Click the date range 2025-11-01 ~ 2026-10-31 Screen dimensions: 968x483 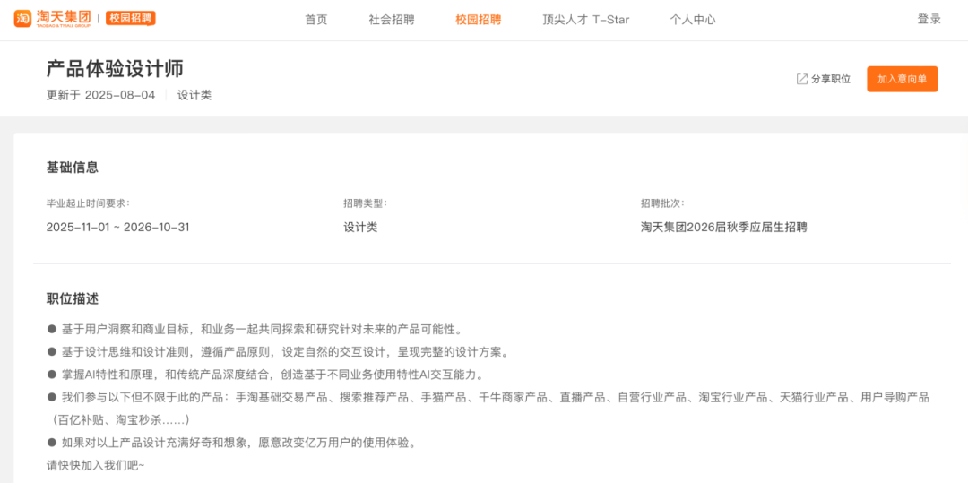click(x=118, y=227)
